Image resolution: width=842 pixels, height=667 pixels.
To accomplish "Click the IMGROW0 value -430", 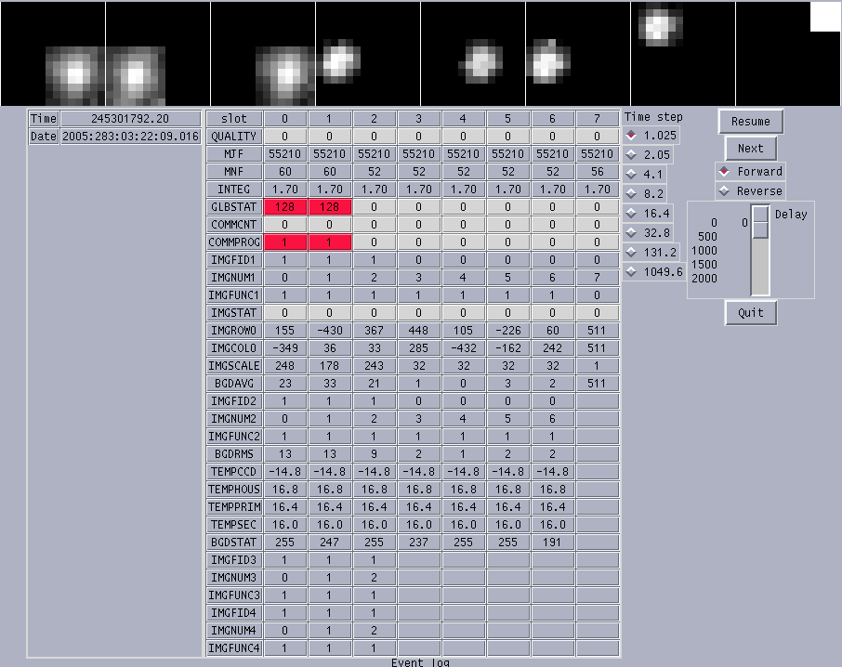I will (x=329, y=331).
